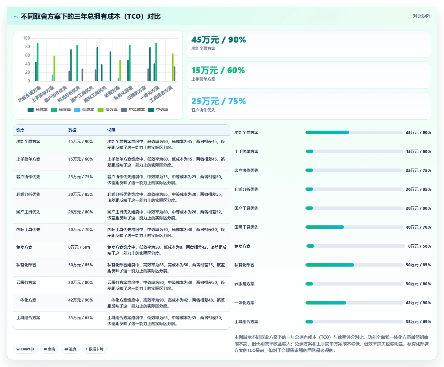Click the lightning icon beside the TCO title
This screenshot has height=367, width=444.
[x=16, y=17]
